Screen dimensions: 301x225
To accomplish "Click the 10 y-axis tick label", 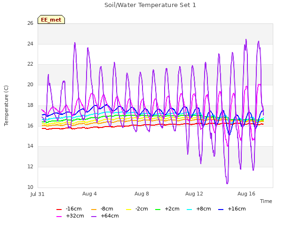I will 30,187.
